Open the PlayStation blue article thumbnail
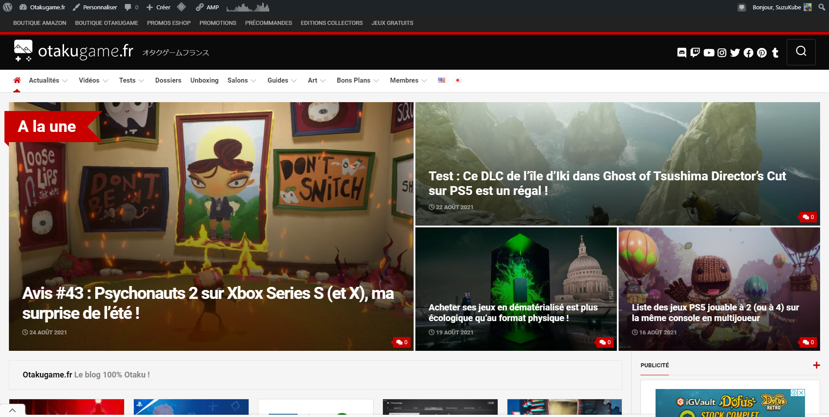This screenshot has width=829, height=417. tap(191, 407)
